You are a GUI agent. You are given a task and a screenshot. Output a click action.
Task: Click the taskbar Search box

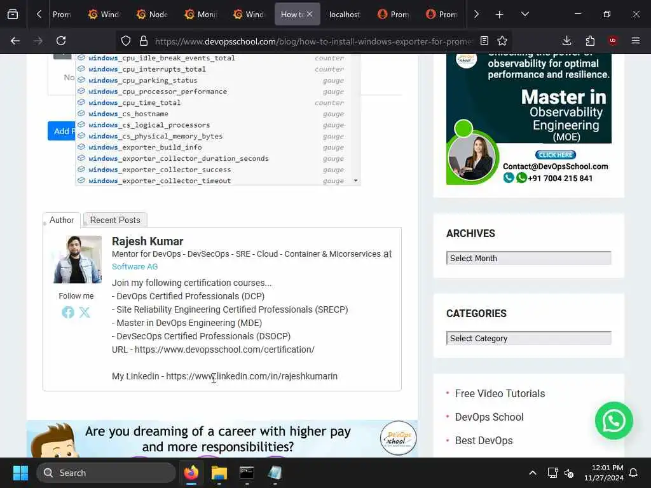point(106,473)
